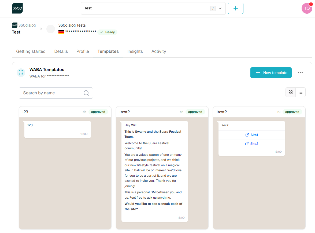Screen dimensions: 315x233
Task: Click the plus add button beside search
Action: tap(235, 8)
